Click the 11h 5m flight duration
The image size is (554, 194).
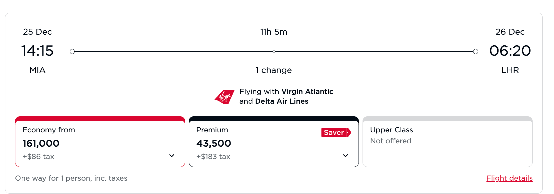click(x=274, y=32)
